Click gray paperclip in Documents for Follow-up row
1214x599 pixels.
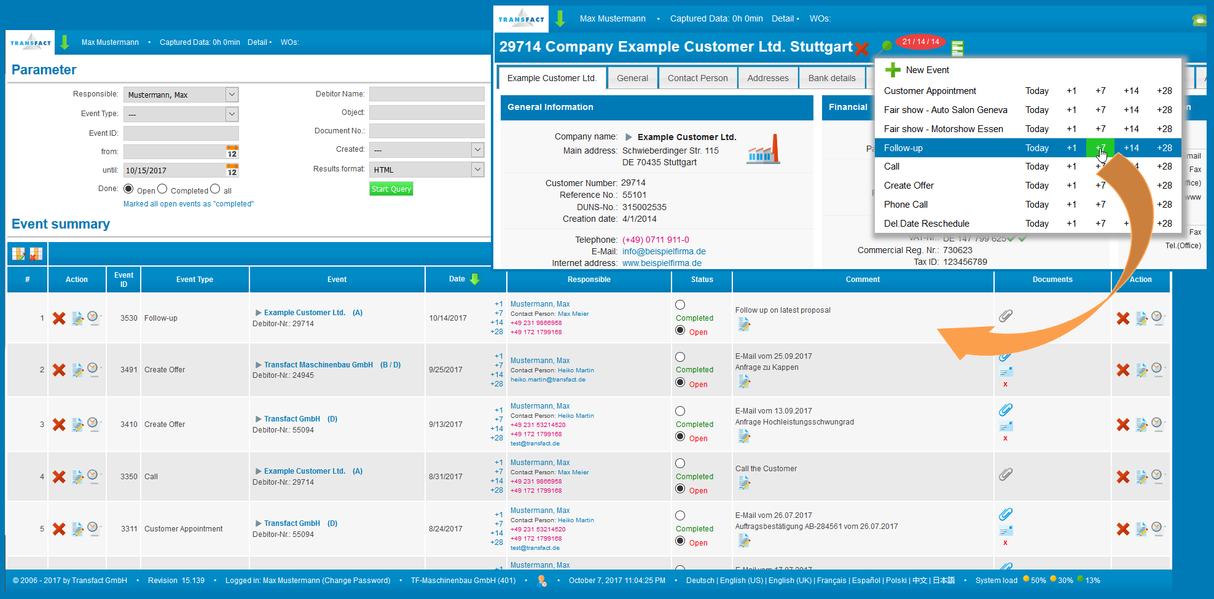1005,316
